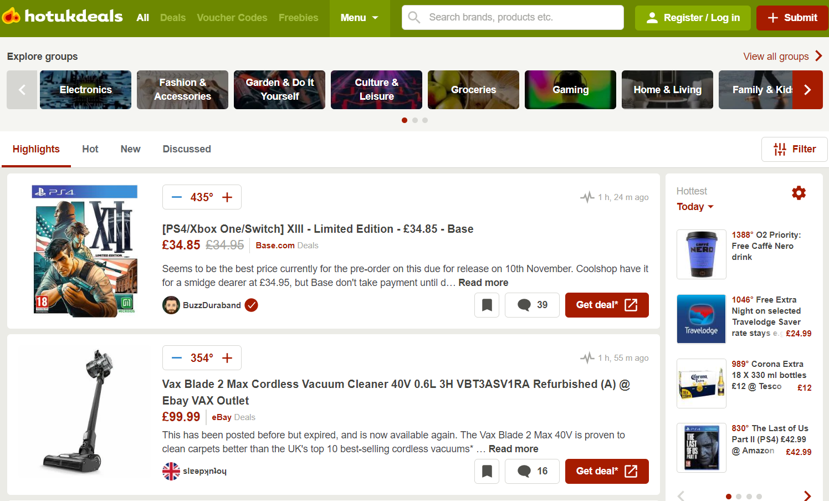Click Register / Log in button
This screenshot has height=501, width=829.
[693, 18]
